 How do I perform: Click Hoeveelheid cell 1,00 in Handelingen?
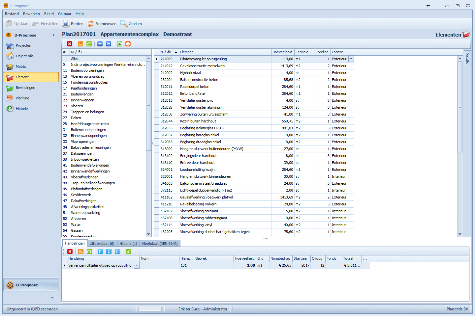point(245,265)
